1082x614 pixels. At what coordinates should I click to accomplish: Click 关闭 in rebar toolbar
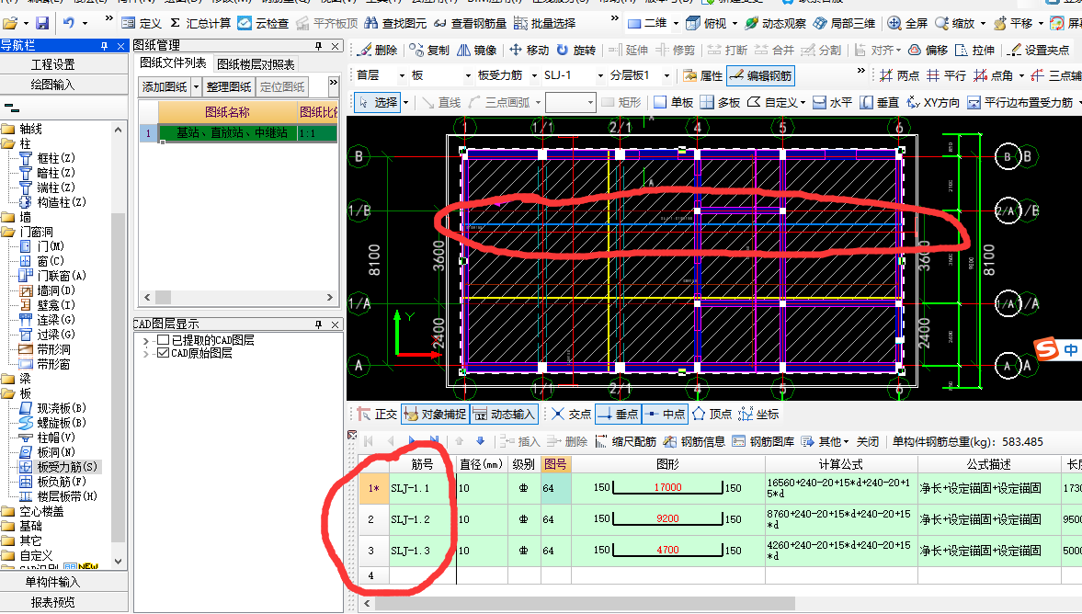tap(868, 441)
